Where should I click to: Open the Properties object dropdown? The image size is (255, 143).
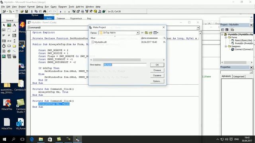click(x=251, y=72)
